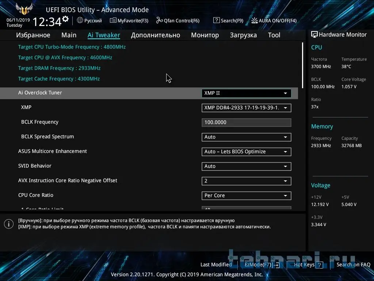Click the +12V 12.192 V reading
This screenshot has width=374, height=281.
[x=320, y=205]
